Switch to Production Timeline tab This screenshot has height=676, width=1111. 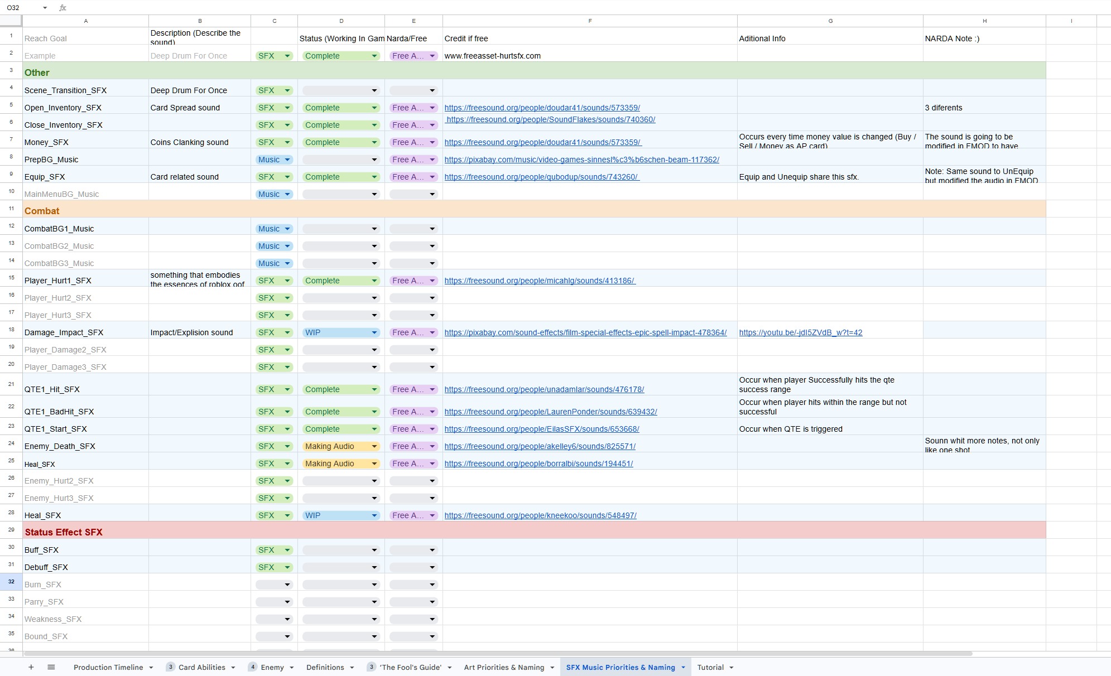point(108,667)
